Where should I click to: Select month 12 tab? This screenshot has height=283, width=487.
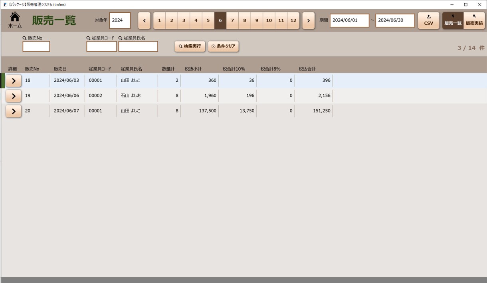293,20
